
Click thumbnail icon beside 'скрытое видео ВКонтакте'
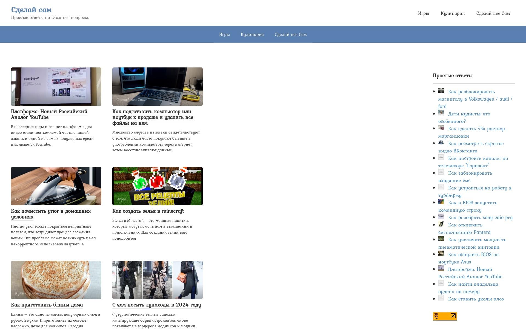441,142
